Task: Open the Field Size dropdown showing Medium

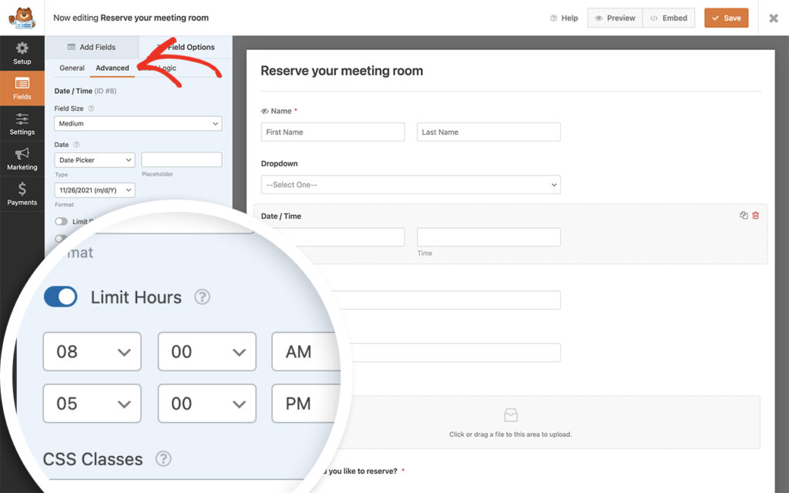Action: [137, 123]
